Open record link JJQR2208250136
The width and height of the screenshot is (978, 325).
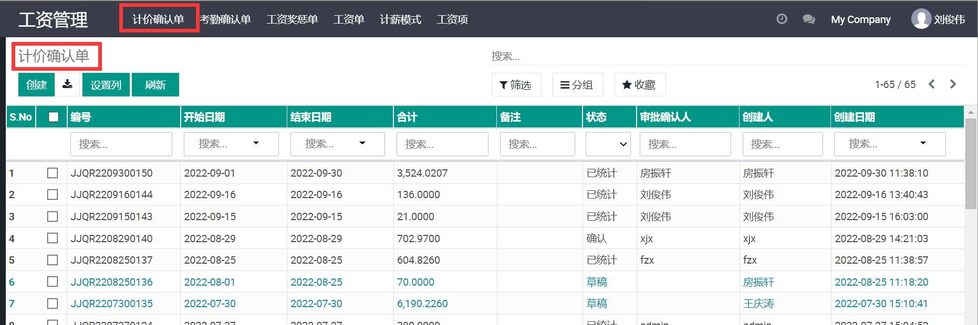[x=111, y=282]
